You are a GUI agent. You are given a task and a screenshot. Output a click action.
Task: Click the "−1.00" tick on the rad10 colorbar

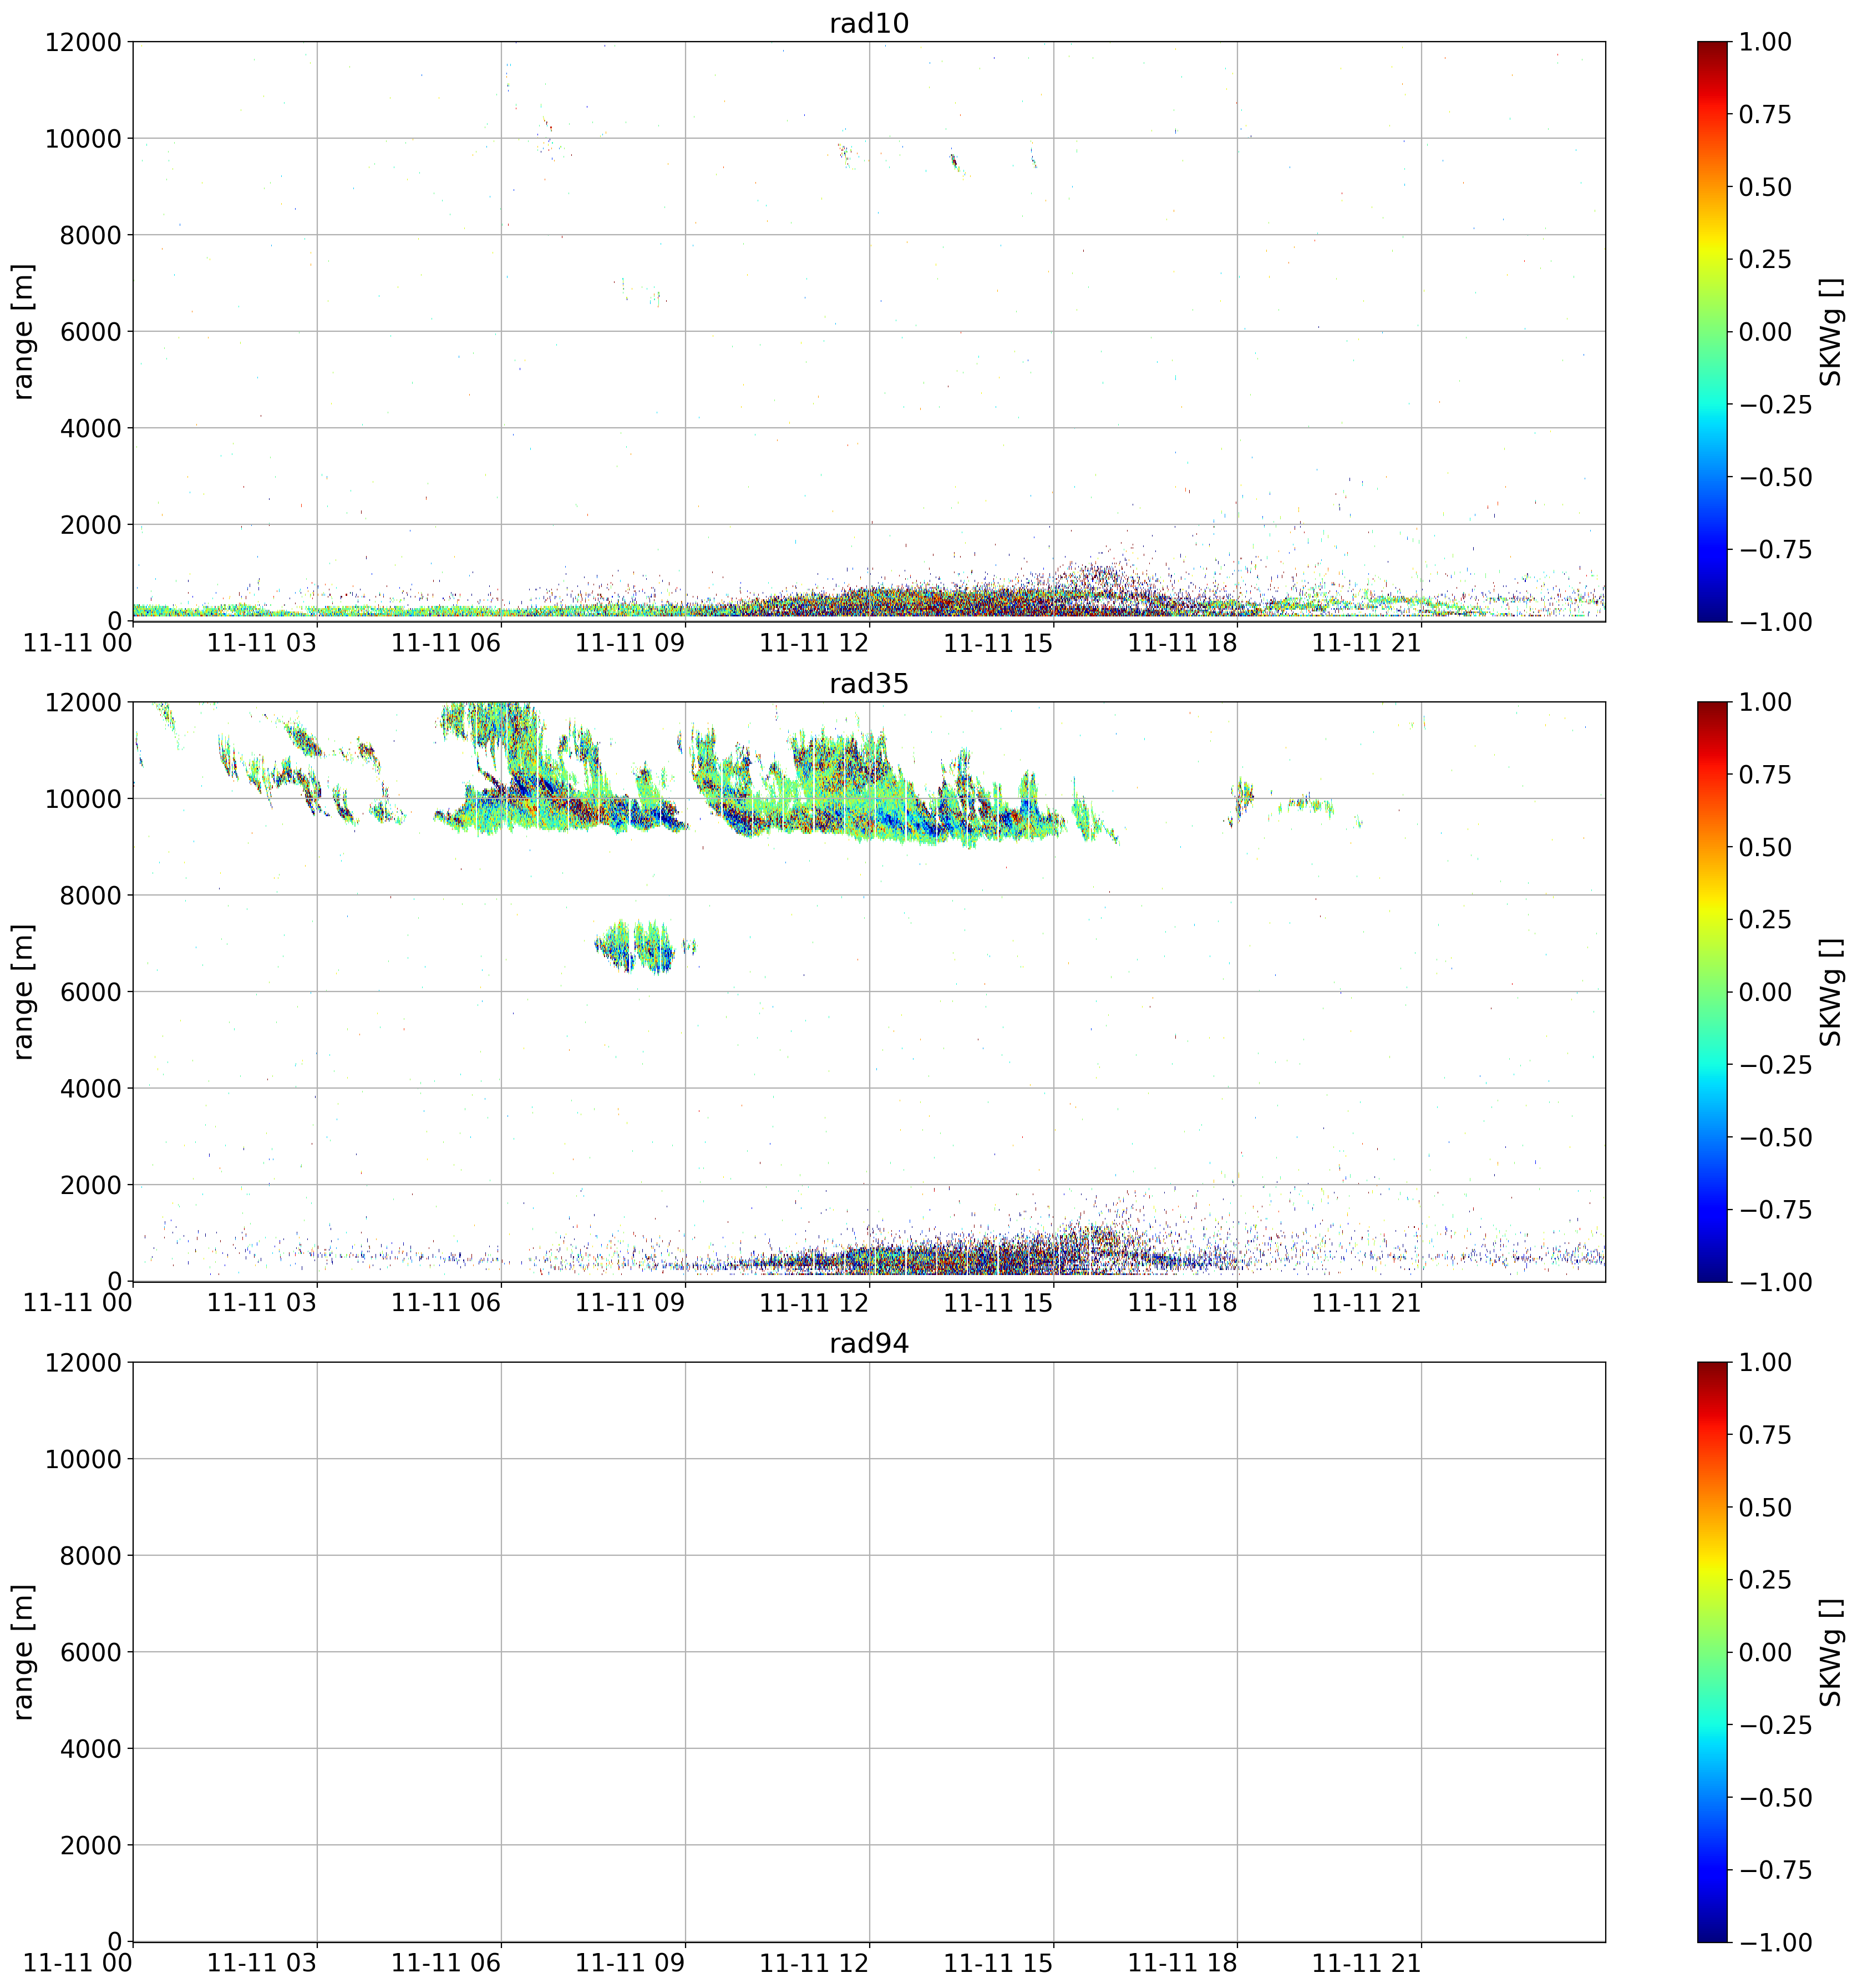[x=1775, y=622]
